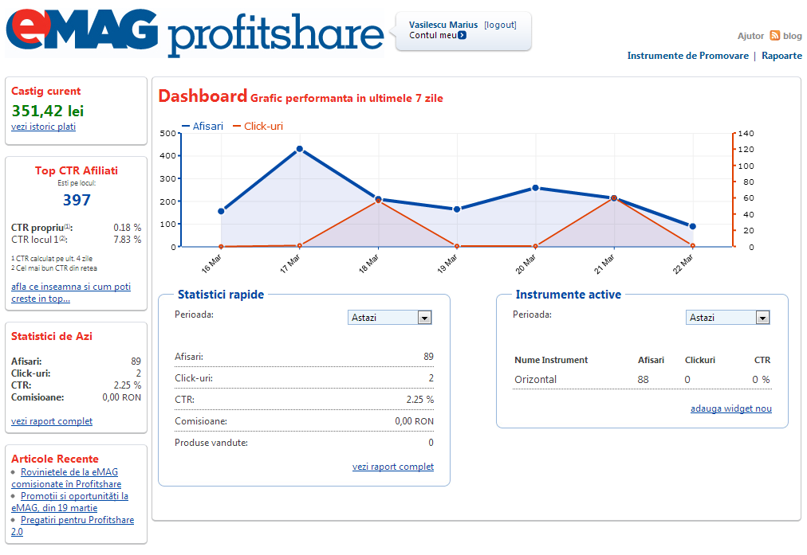
Task: Open article Promotii si oportunitati la eMAG
Action: (x=70, y=502)
